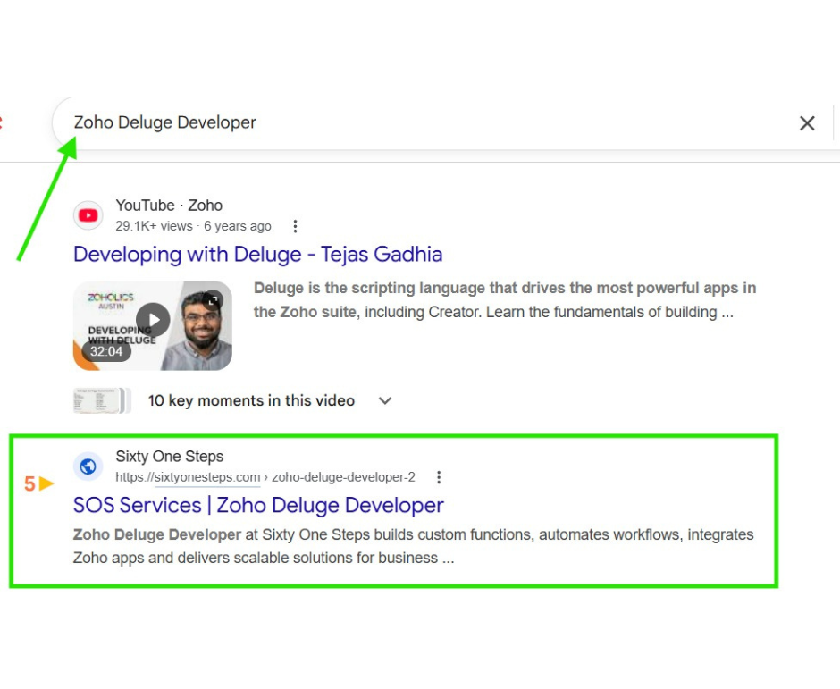Click the Sixty One Steps globe favicon

88,466
